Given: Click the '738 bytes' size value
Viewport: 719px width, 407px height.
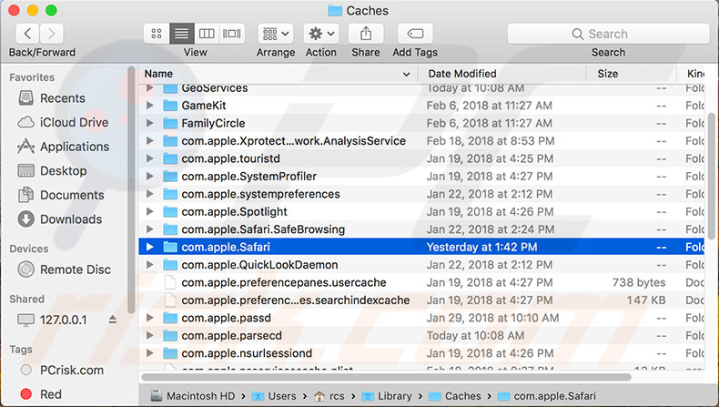Looking at the screenshot, I should (x=639, y=282).
